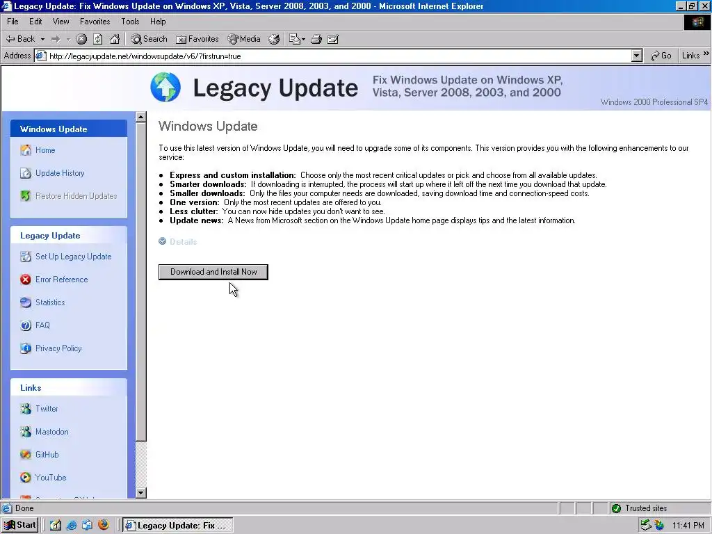Open the Help menu
This screenshot has height=534, width=712.
pyautogui.click(x=158, y=22)
